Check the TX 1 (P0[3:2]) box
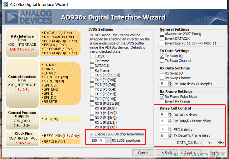This screenshot has height=159, width=229. pyautogui.click(x=92, y=94)
